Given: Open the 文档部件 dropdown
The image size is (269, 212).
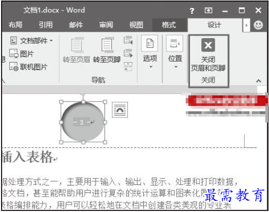Looking at the screenshot, I should 31,41.
